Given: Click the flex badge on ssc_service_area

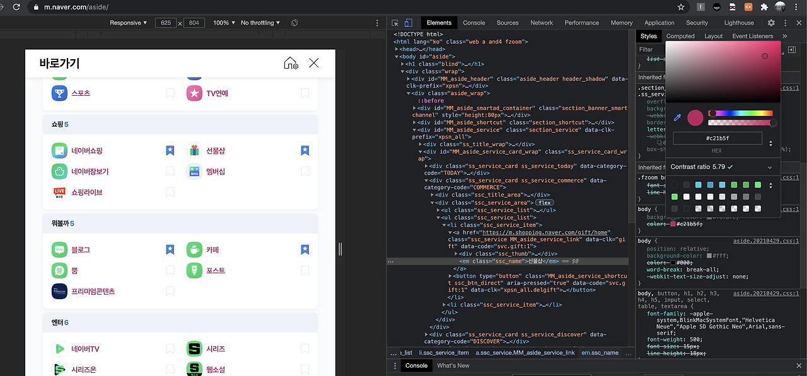Looking at the screenshot, I should pos(544,203).
